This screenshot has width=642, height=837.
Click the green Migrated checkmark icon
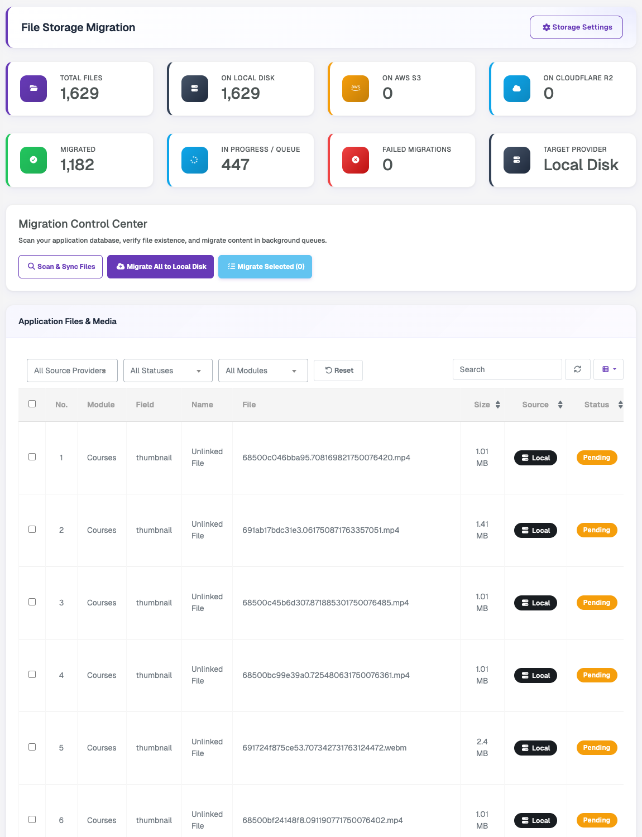tap(33, 160)
